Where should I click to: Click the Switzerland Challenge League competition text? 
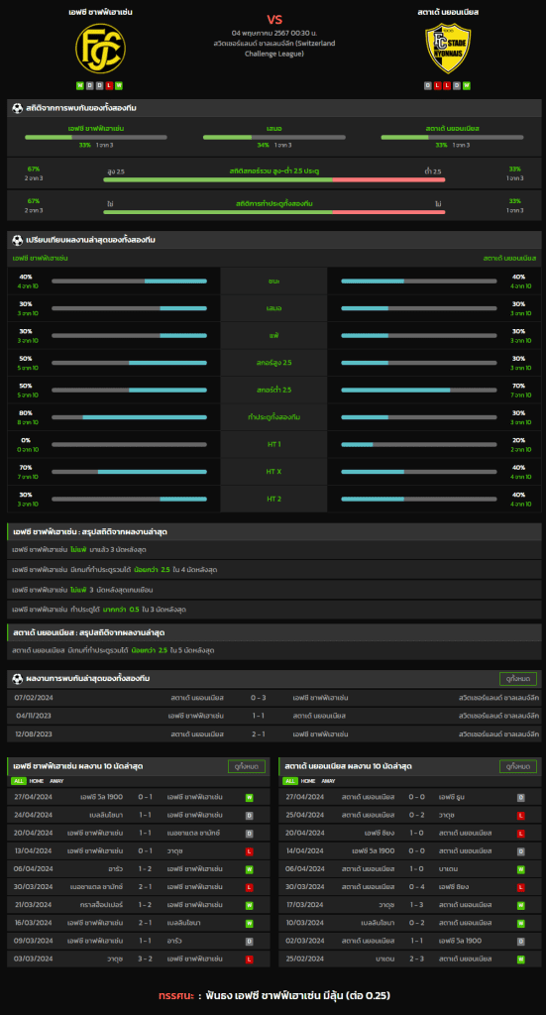tap(274, 48)
